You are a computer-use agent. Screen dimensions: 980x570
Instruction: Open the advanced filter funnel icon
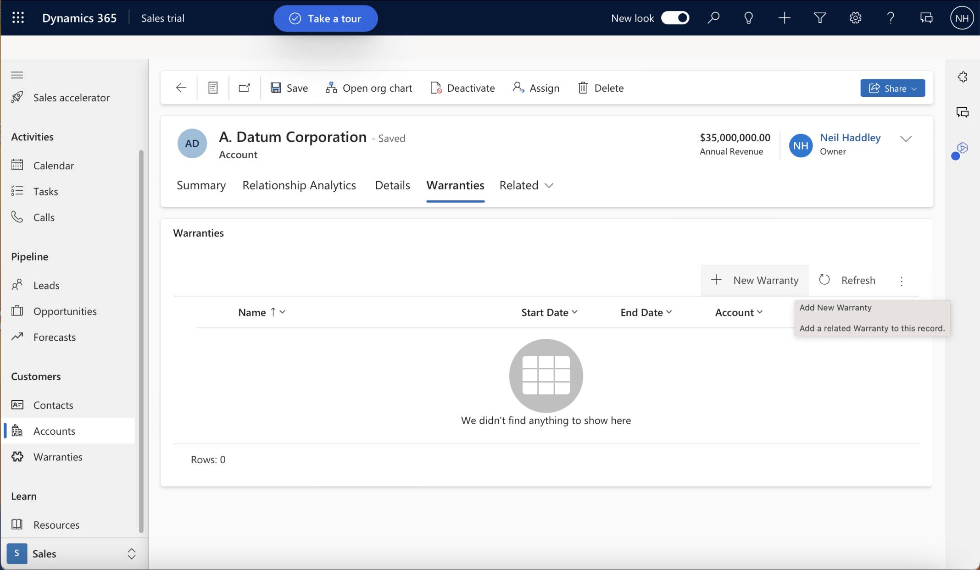(819, 18)
